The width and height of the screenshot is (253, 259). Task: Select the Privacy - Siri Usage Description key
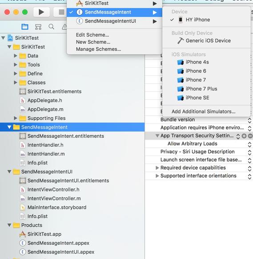197,152
